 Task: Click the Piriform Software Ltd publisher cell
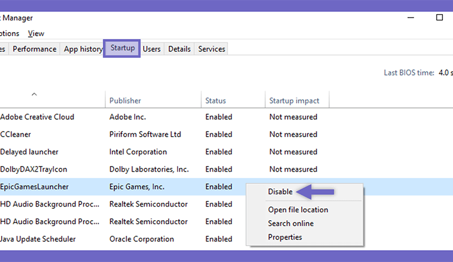(x=145, y=134)
